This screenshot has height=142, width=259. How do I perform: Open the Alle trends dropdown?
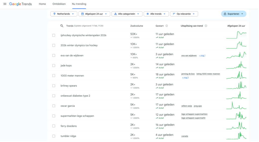coord(156,14)
